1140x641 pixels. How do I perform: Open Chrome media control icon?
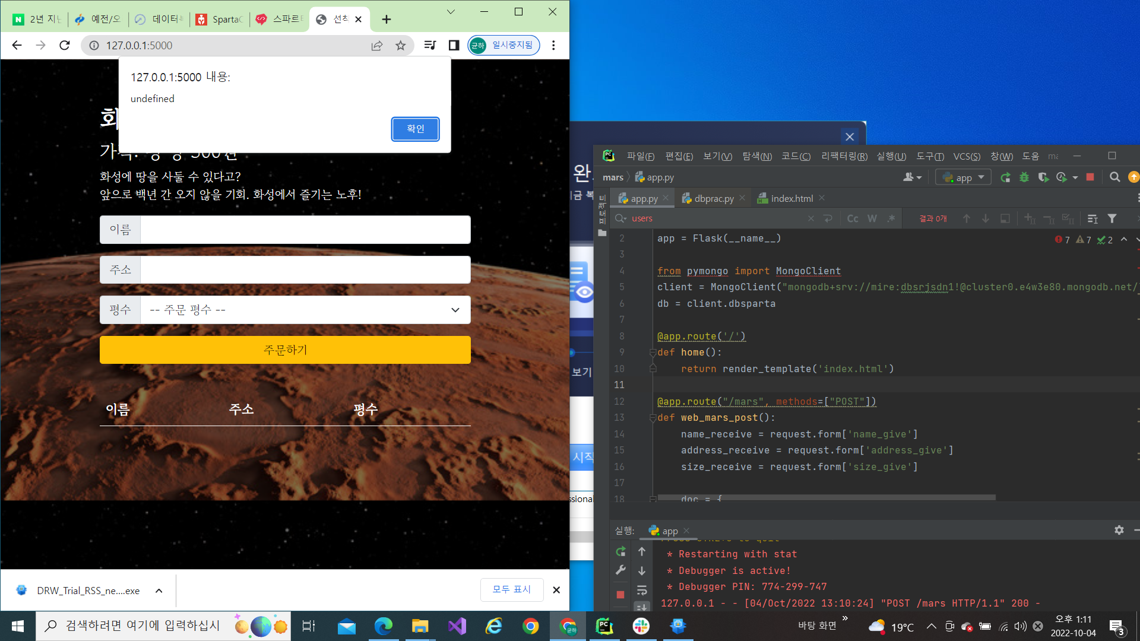click(430, 45)
